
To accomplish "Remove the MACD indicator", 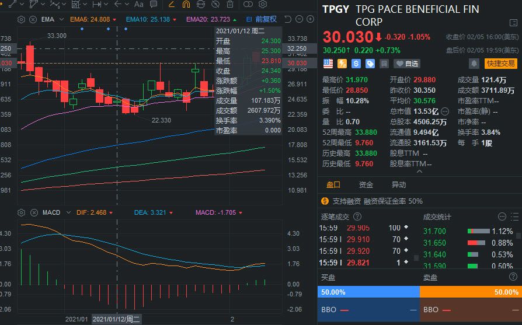I will coord(34,212).
